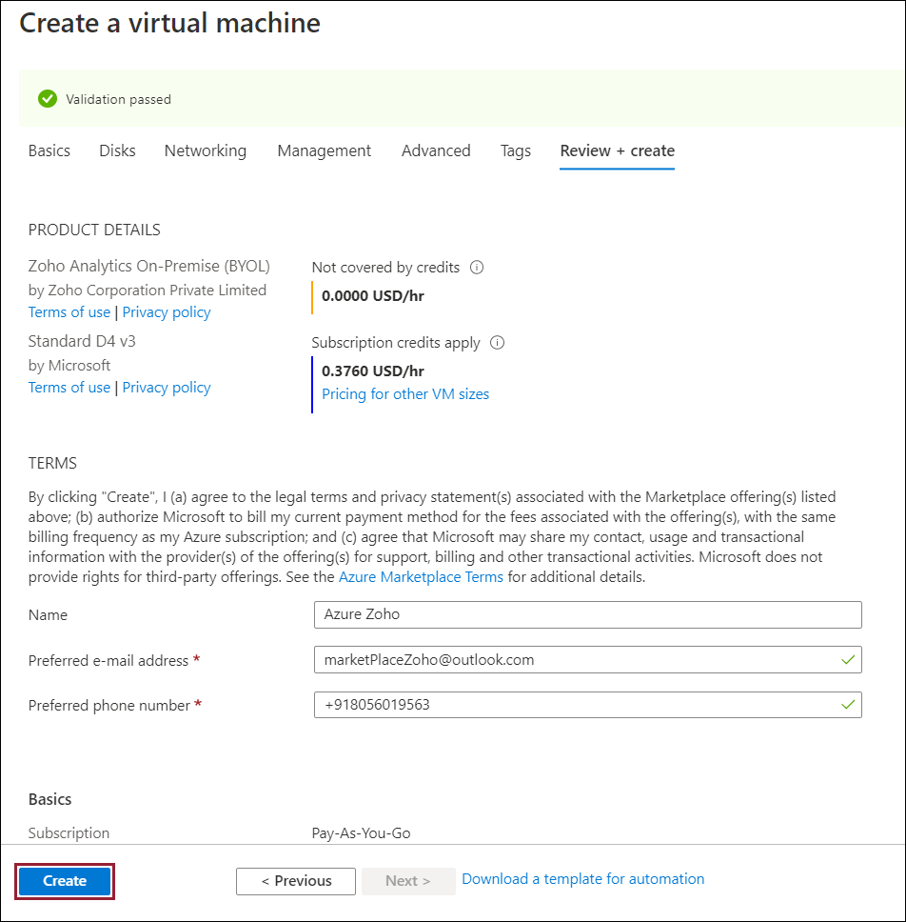Go to the Networking tab
The width and height of the screenshot is (906, 922).
point(205,150)
